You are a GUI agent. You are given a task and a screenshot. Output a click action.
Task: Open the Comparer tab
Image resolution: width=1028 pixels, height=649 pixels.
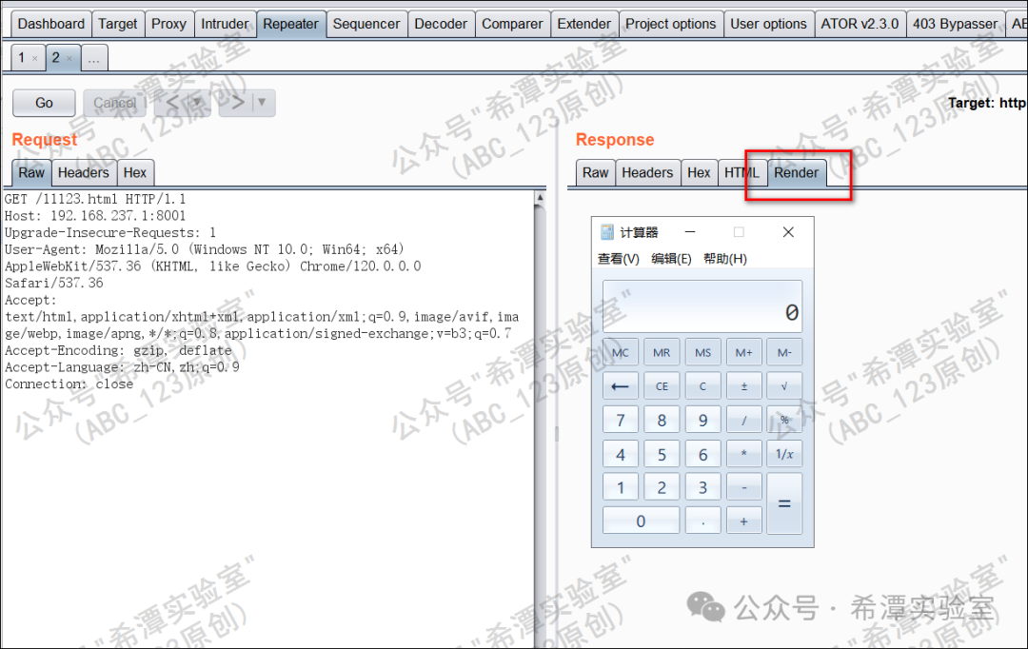coord(512,24)
